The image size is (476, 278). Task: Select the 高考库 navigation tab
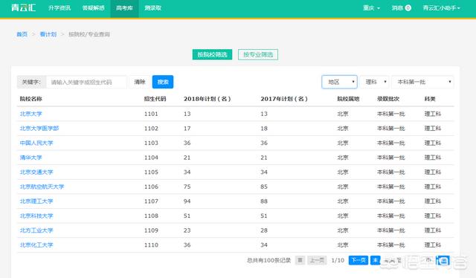pos(124,8)
